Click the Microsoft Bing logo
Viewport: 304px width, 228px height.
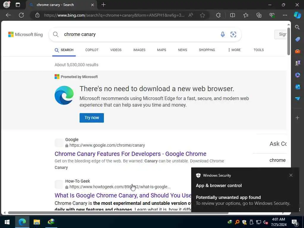click(26, 34)
